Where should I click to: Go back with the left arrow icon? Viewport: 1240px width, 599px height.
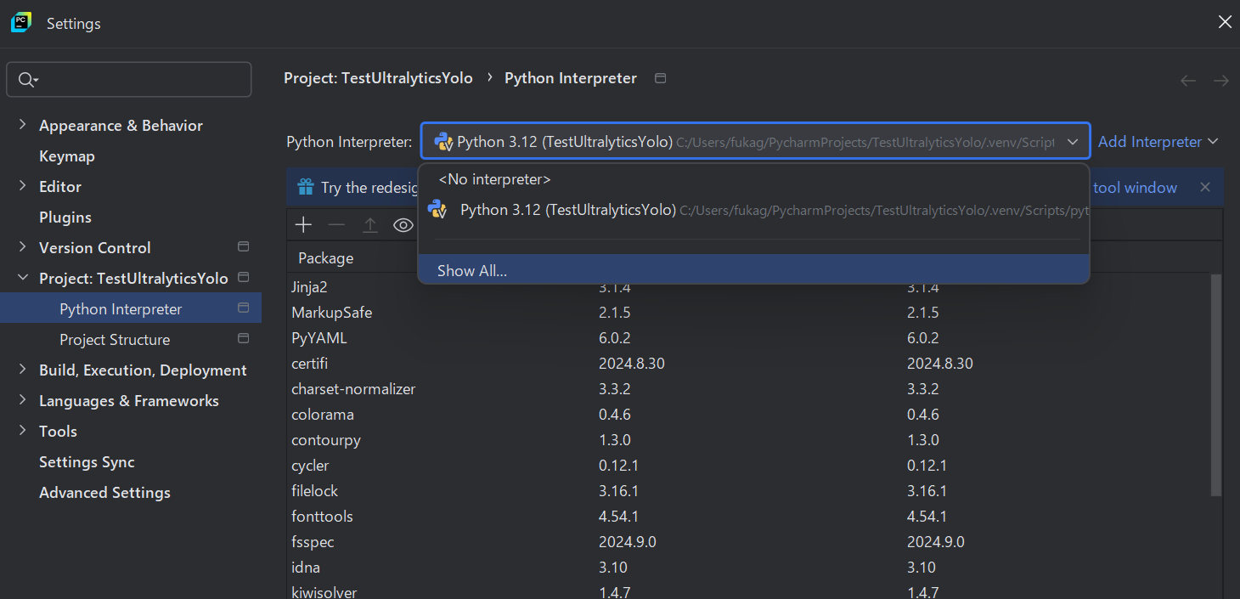click(1188, 81)
